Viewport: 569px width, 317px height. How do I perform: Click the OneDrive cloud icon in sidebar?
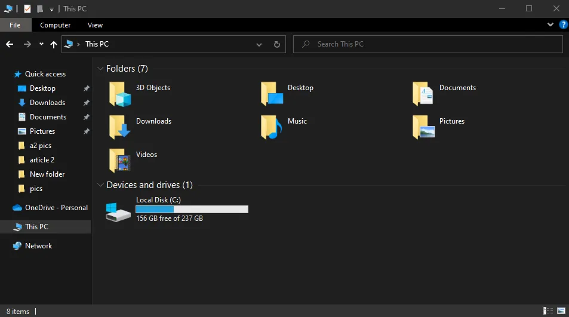pyautogui.click(x=17, y=208)
